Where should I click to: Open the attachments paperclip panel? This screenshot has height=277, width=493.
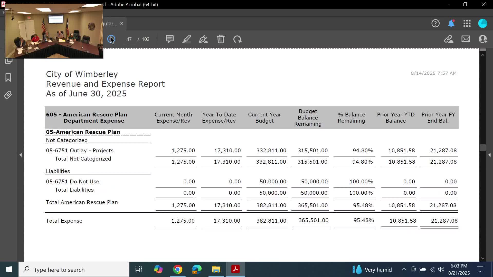pyautogui.click(x=8, y=95)
